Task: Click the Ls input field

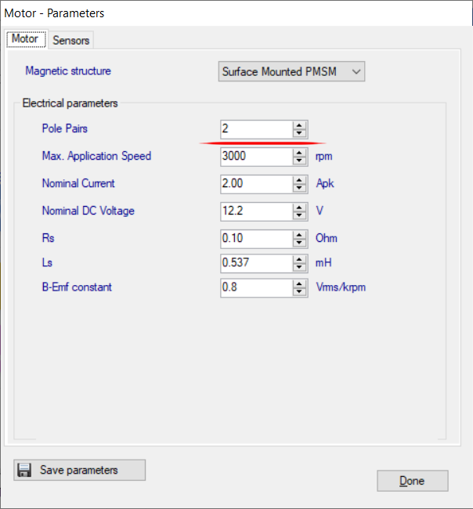Action: (x=256, y=263)
